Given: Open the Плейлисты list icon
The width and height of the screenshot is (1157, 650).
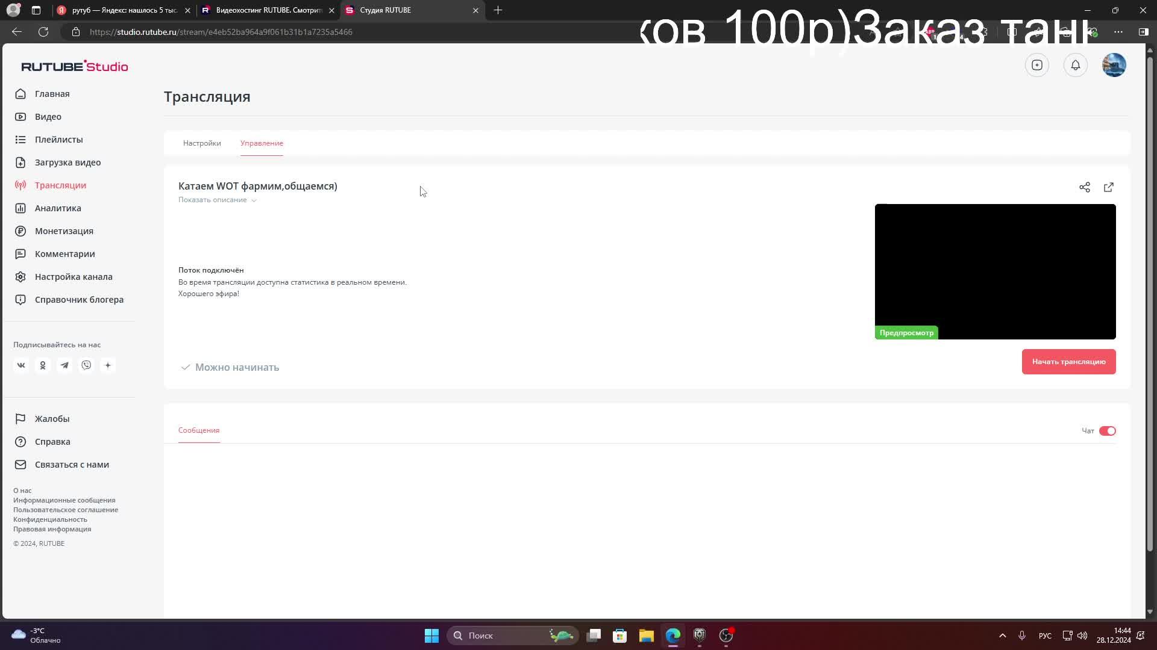Looking at the screenshot, I should 20,140.
